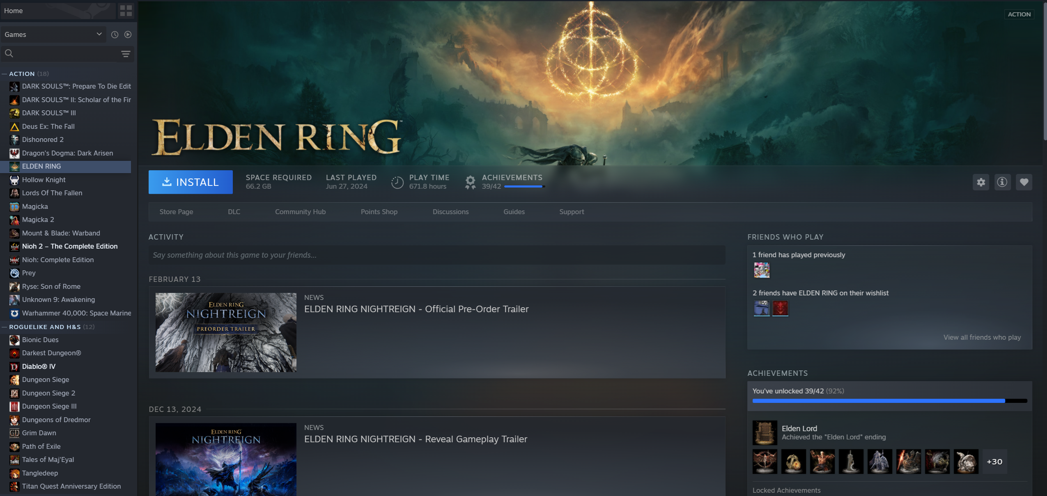The image size is (1047, 496).
Task: Sort library by recent activity clock icon
Action: click(115, 34)
